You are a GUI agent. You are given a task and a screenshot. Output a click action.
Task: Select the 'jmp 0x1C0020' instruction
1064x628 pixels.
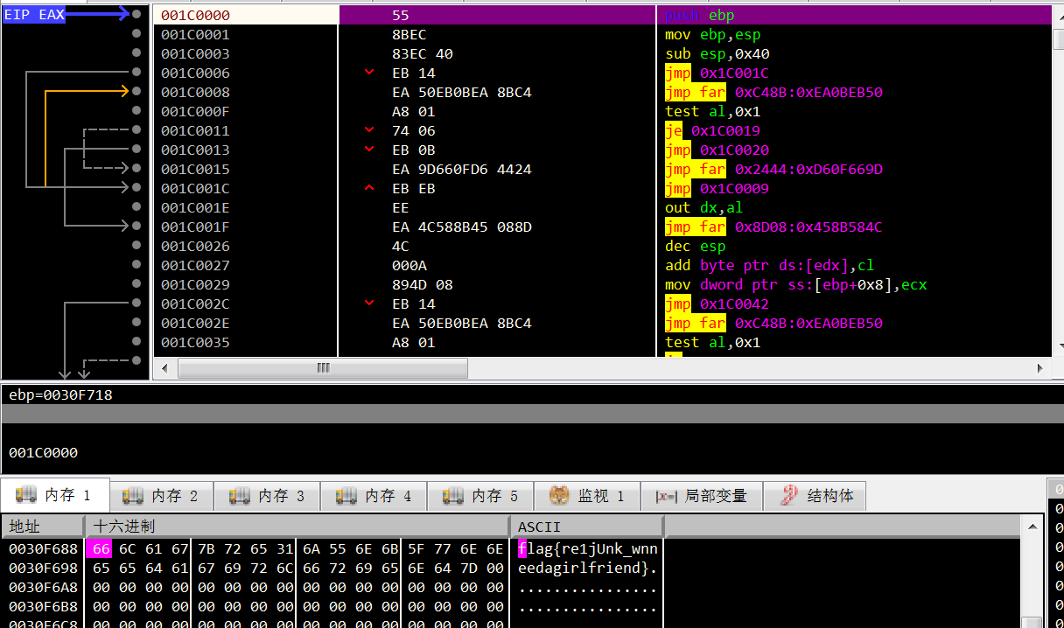click(x=717, y=150)
